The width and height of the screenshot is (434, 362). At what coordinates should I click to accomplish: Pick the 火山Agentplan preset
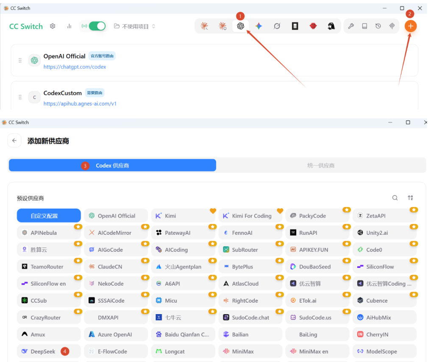[x=183, y=267]
